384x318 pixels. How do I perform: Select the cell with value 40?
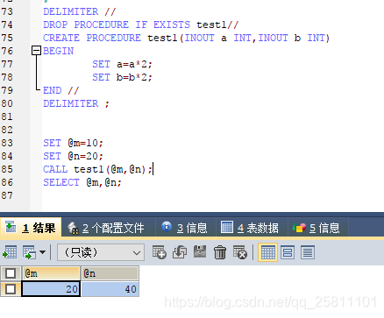click(110, 289)
